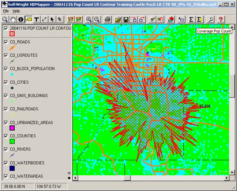Viewport: 237px width, 191px height.
Task: Toggle the CO_RAILROADS layer checkbox
Action: (6, 109)
